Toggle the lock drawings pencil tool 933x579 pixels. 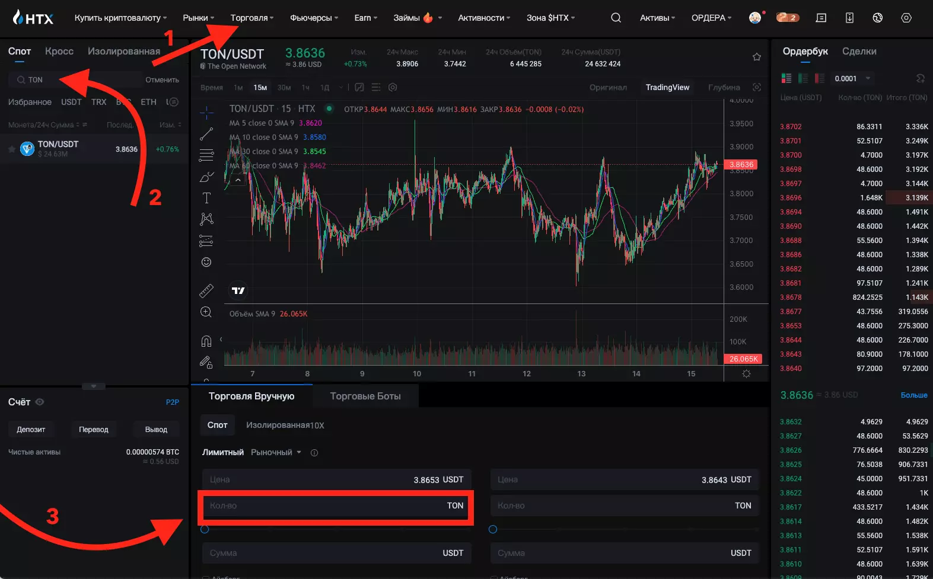[x=206, y=362]
